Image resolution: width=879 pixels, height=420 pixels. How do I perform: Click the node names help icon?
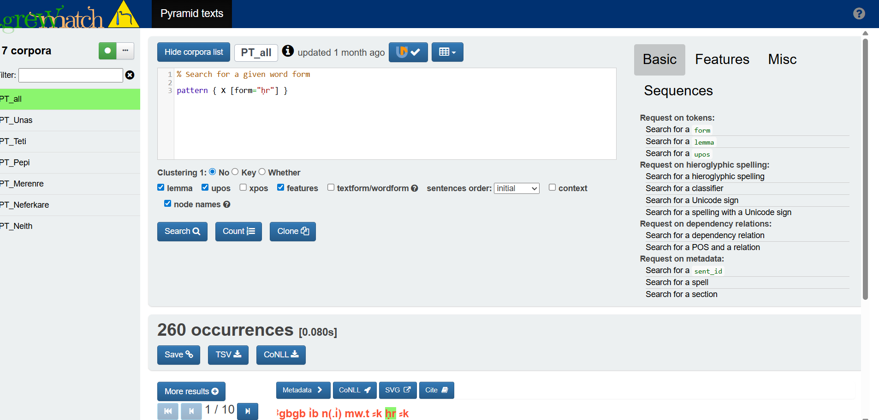(x=226, y=204)
